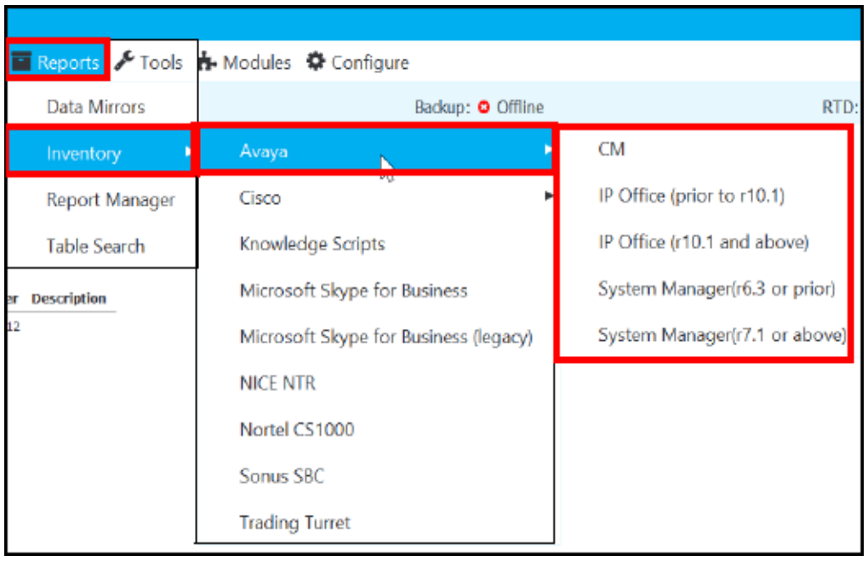Click the RTD status label
This screenshot has width=868, height=561.
coord(840,106)
